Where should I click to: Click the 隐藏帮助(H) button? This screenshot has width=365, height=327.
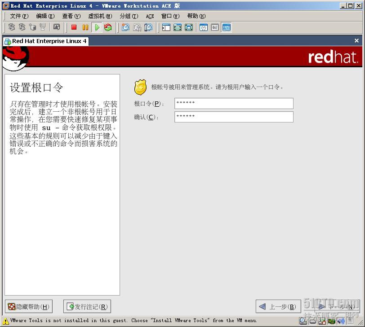(x=29, y=306)
